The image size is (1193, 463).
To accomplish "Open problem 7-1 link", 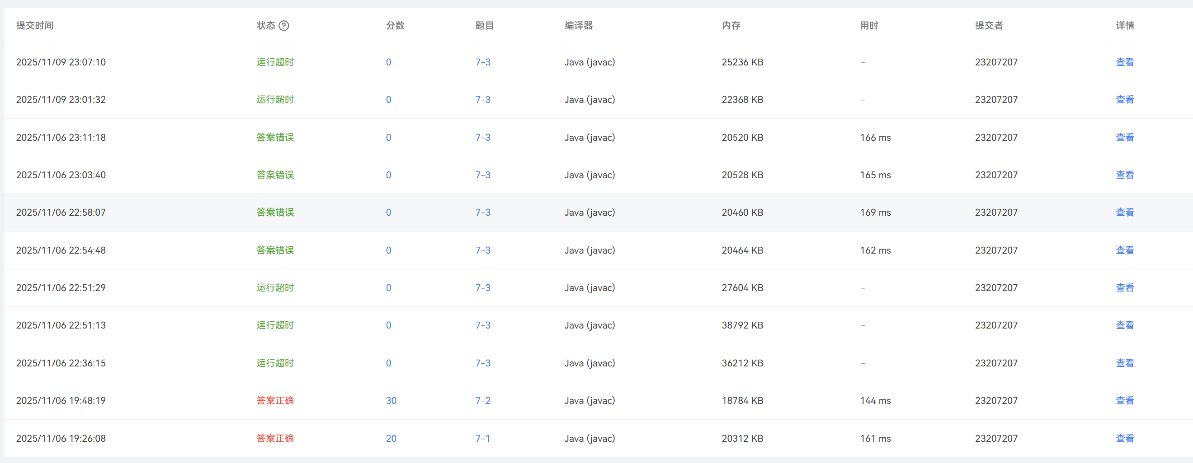I will tap(482, 439).
